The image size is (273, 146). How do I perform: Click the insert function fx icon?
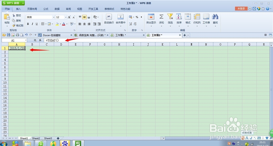point(40,40)
